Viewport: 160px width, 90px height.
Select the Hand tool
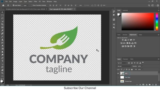[x=2, y=70]
